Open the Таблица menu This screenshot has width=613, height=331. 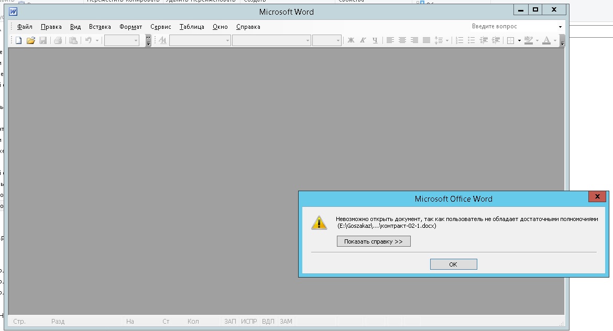tap(192, 27)
